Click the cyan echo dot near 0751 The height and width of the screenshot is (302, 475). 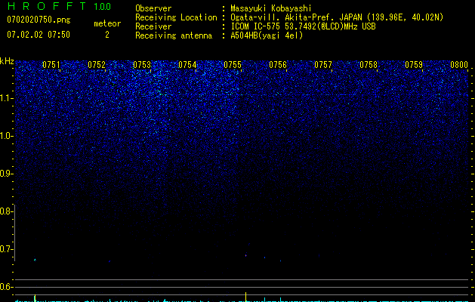click(35, 260)
